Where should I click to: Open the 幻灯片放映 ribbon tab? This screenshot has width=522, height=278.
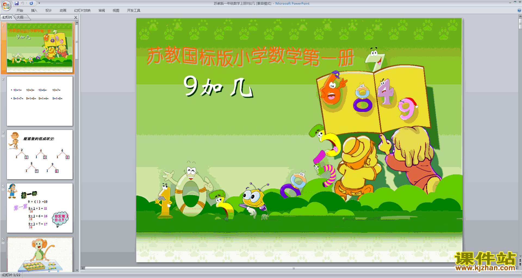click(82, 11)
